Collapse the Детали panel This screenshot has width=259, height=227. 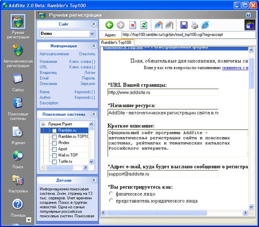tap(93, 180)
